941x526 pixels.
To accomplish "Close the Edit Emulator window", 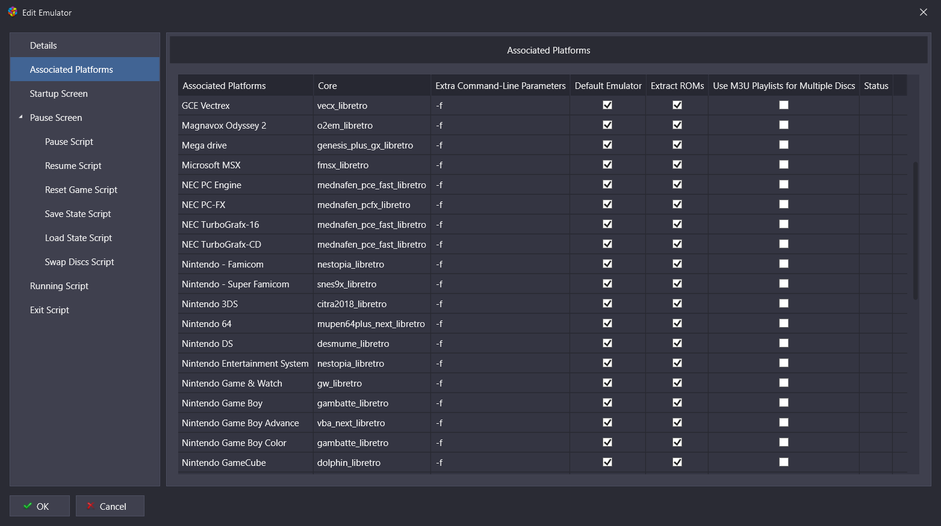I will point(924,12).
